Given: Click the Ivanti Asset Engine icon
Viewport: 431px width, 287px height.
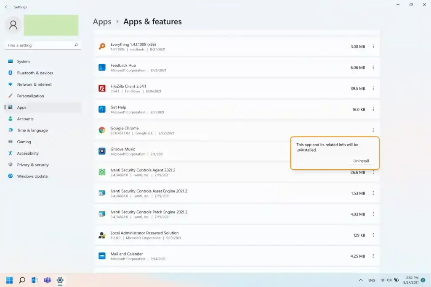Looking at the screenshot, I should [x=102, y=193].
